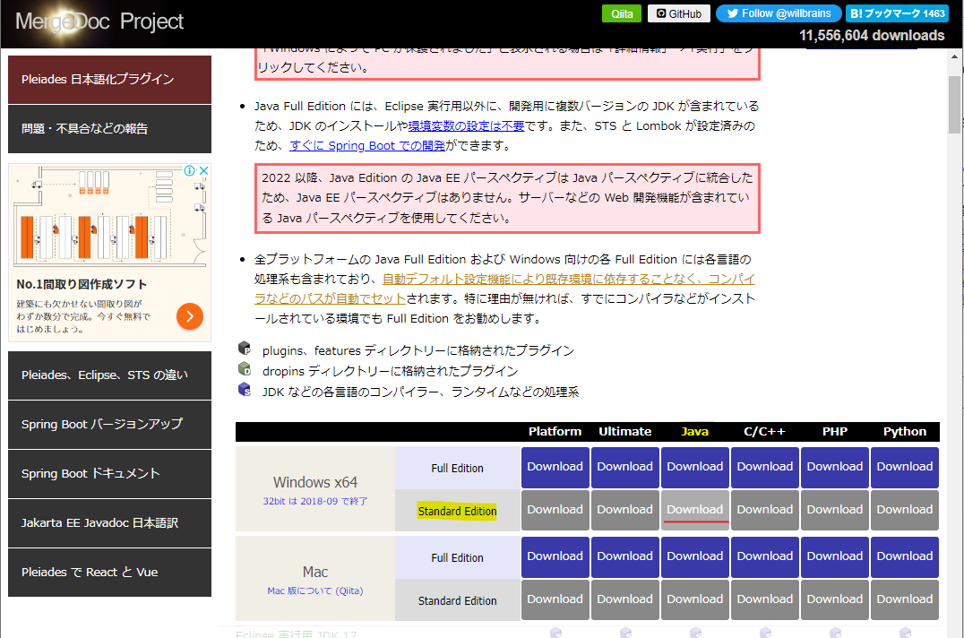Click the floor plan ad image
The image size is (964, 638).
(x=109, y=216)
